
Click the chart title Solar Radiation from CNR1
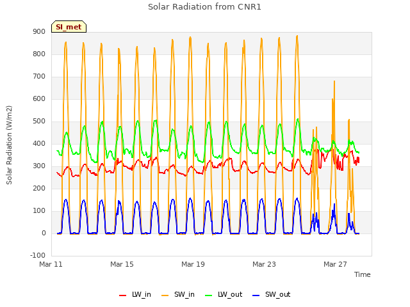click(x=204, y=7)
